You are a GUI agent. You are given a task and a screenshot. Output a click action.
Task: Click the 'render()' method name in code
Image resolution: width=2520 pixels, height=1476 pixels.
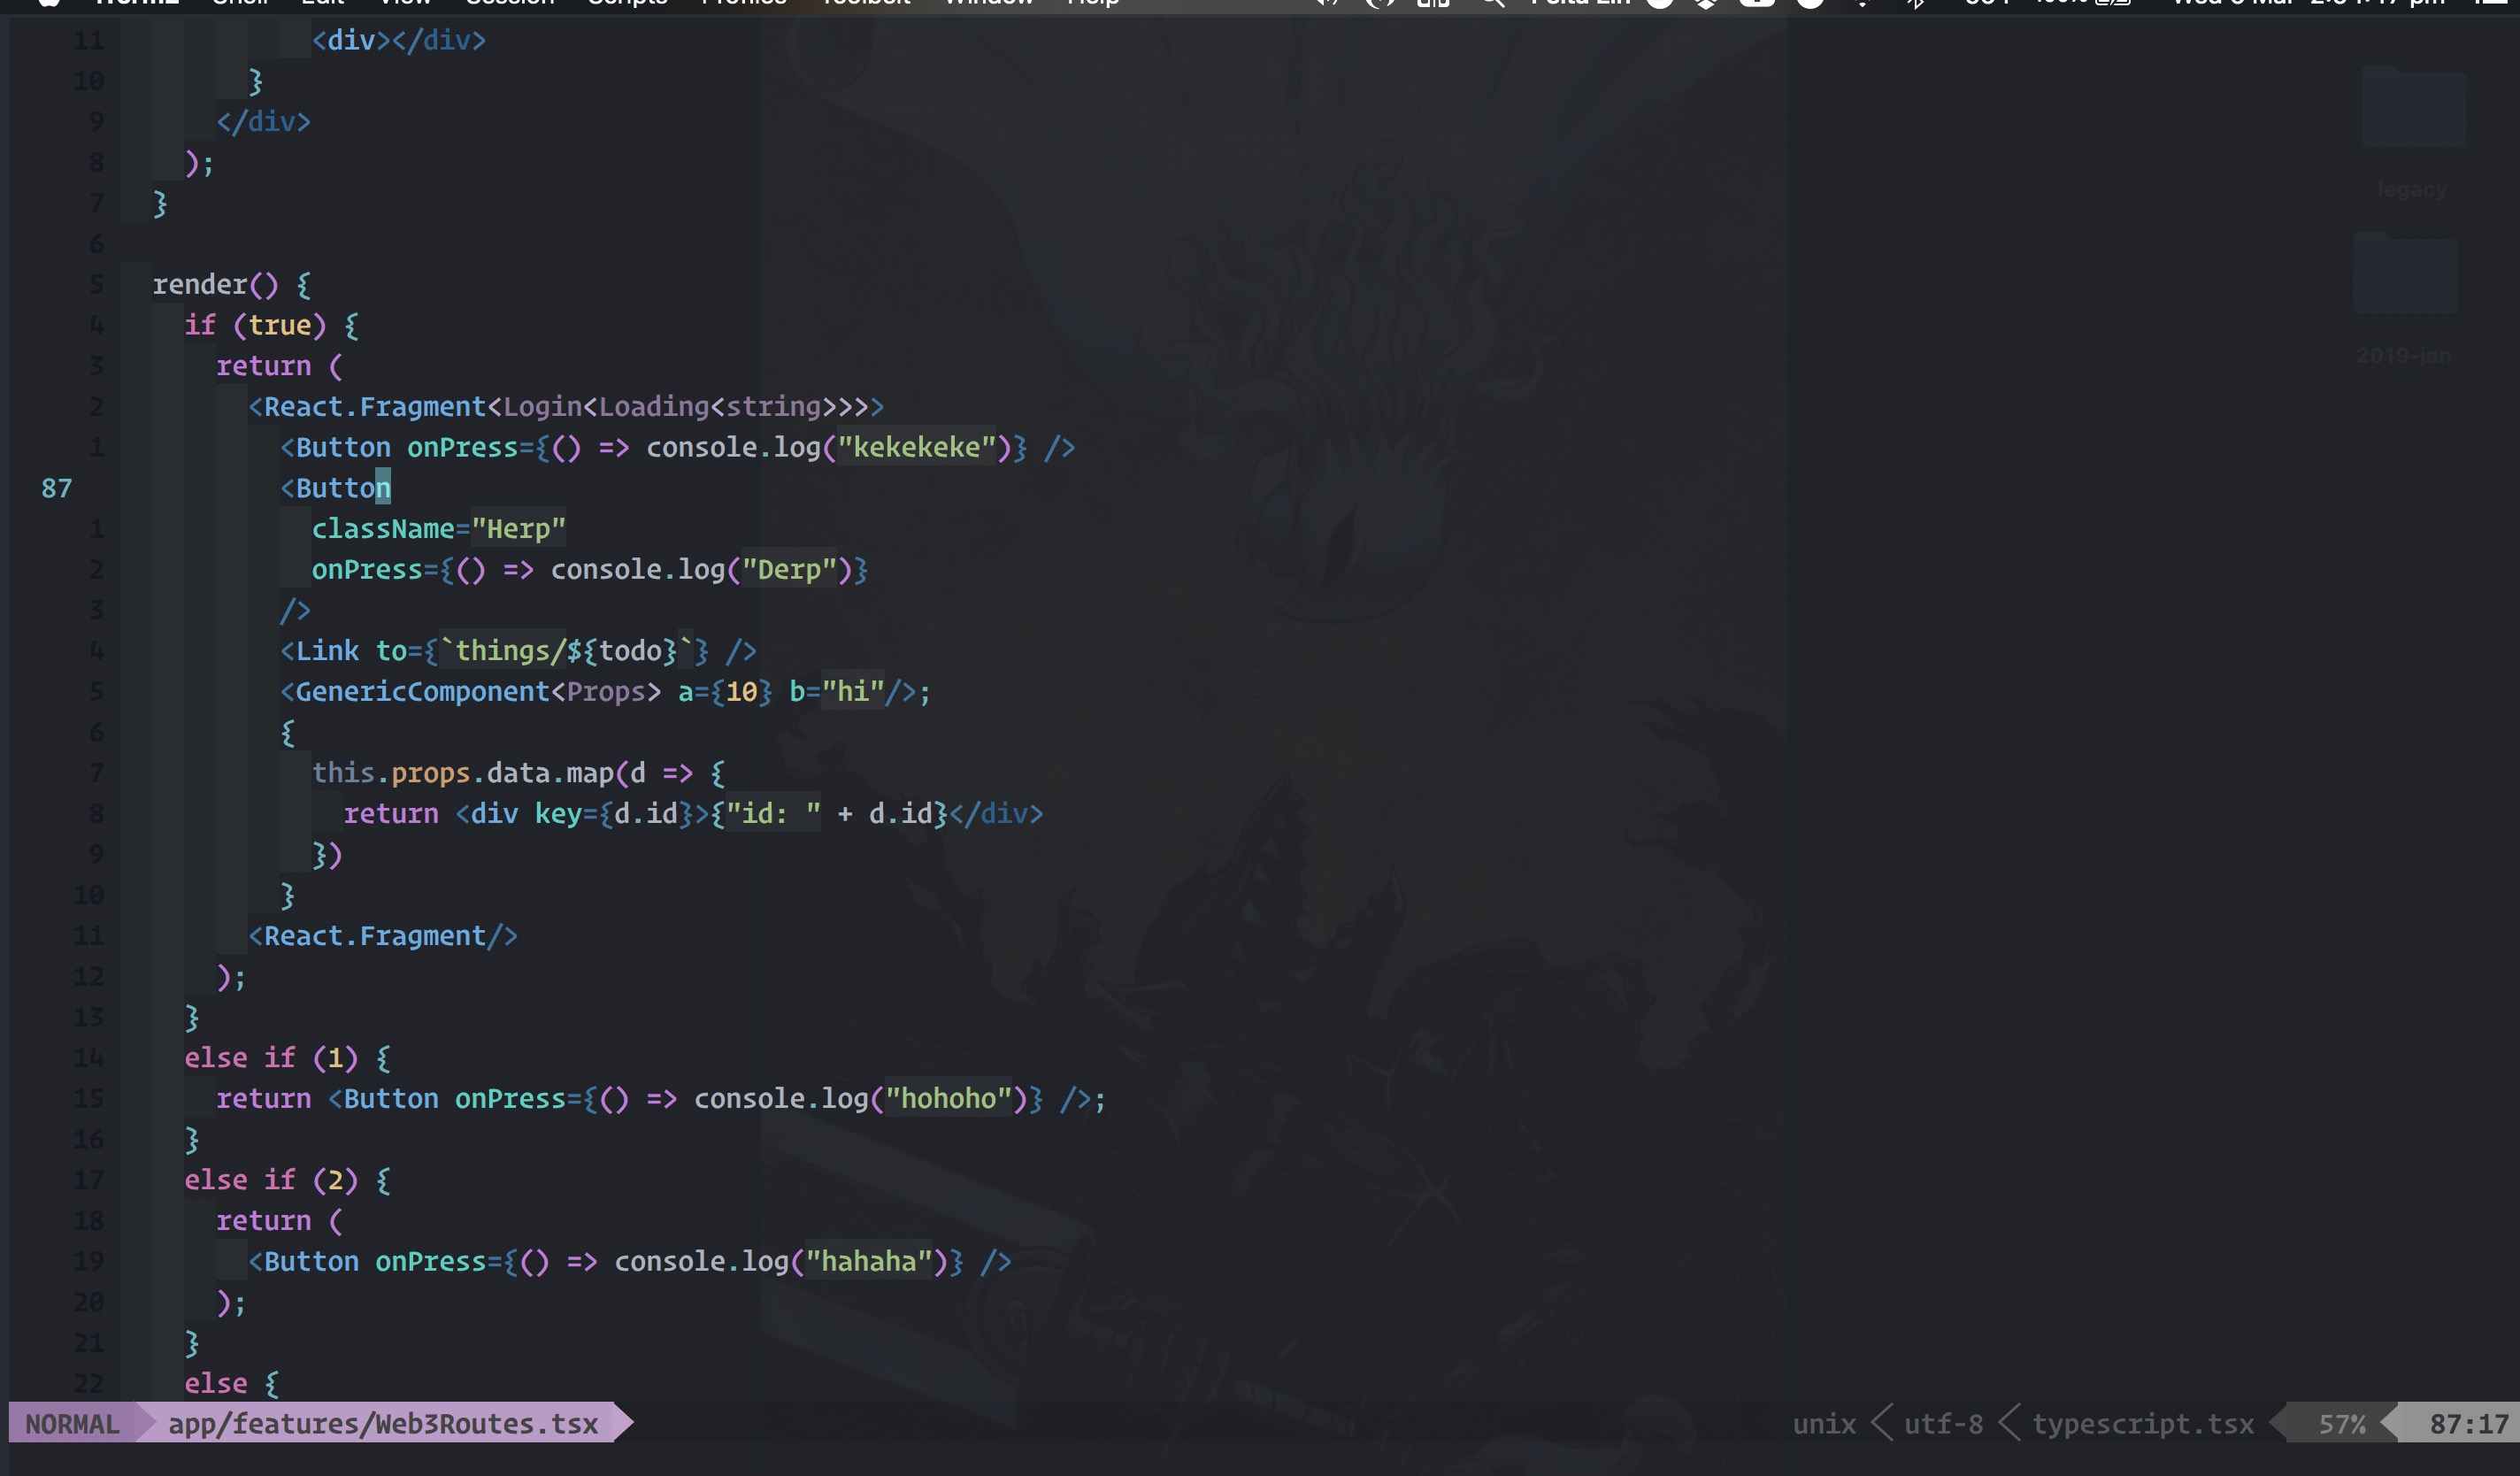click(199, 285)
